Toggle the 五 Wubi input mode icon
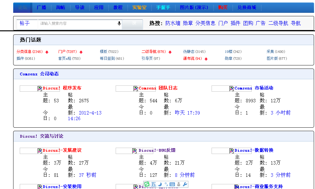The height and width of the screenshot is (189, 315). [x=154, y=184]
